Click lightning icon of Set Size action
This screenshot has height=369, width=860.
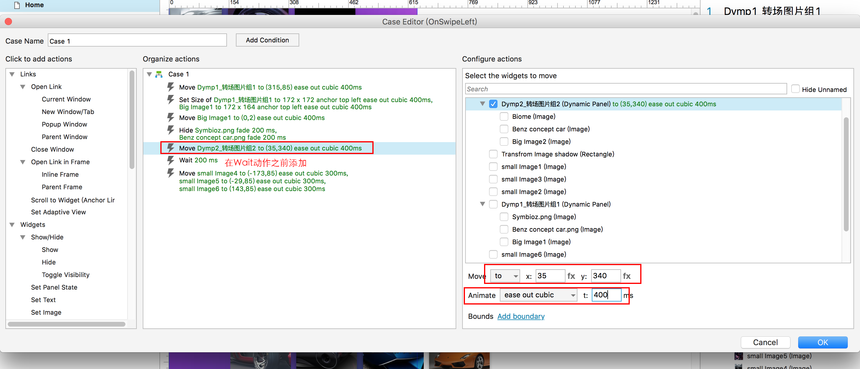171,99
